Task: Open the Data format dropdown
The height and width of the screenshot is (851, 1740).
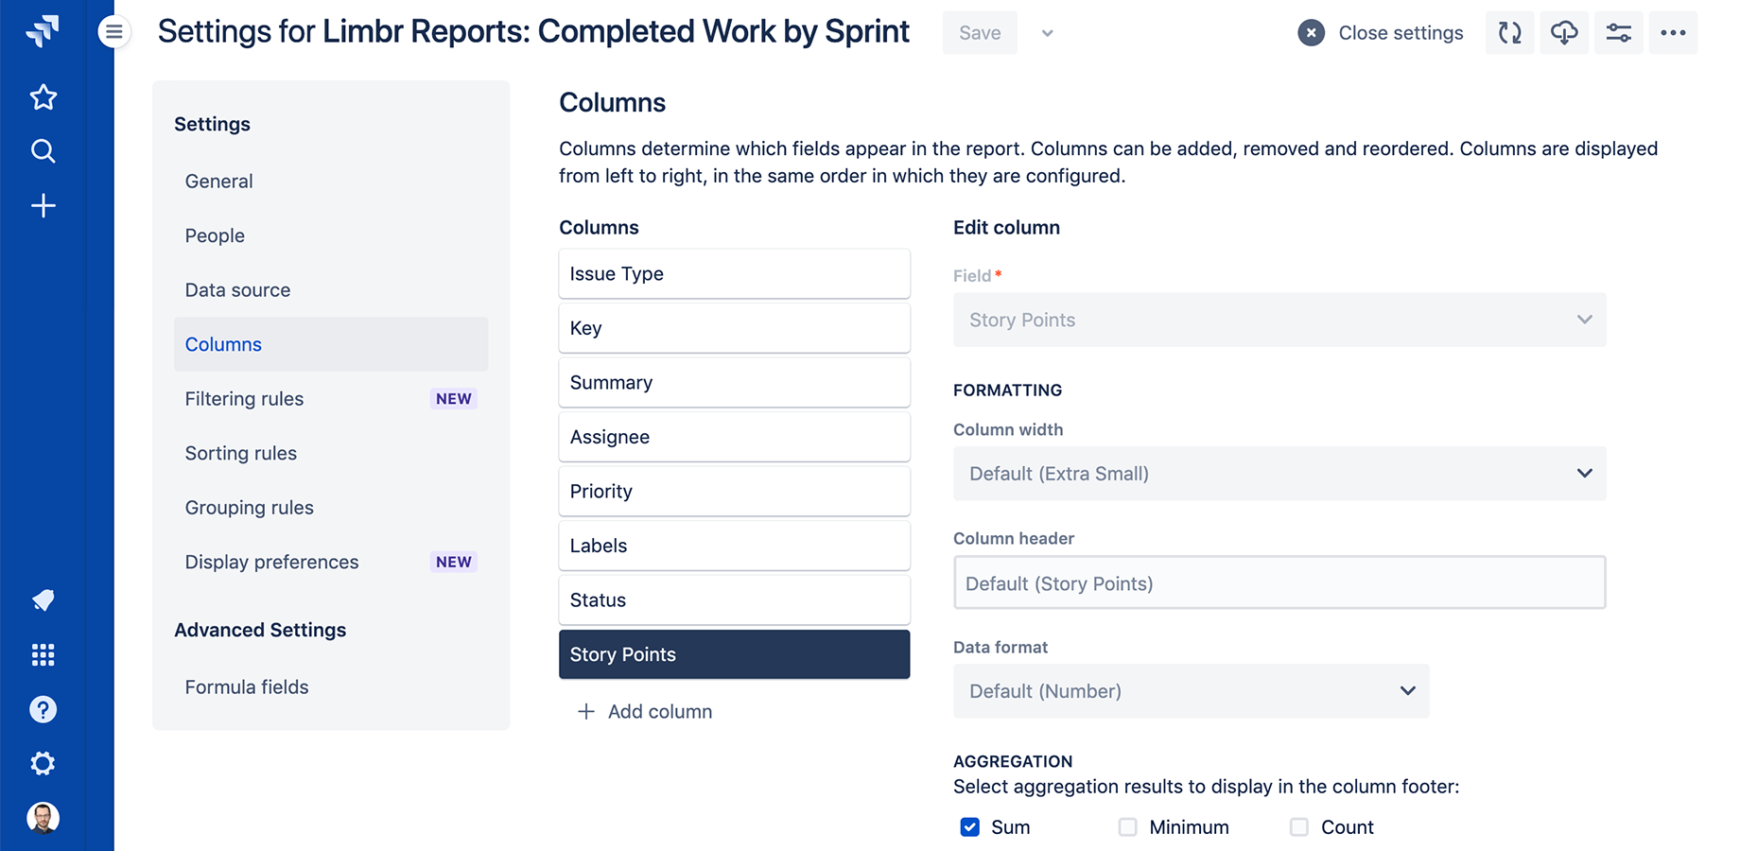Action: tap(1191, 691)
